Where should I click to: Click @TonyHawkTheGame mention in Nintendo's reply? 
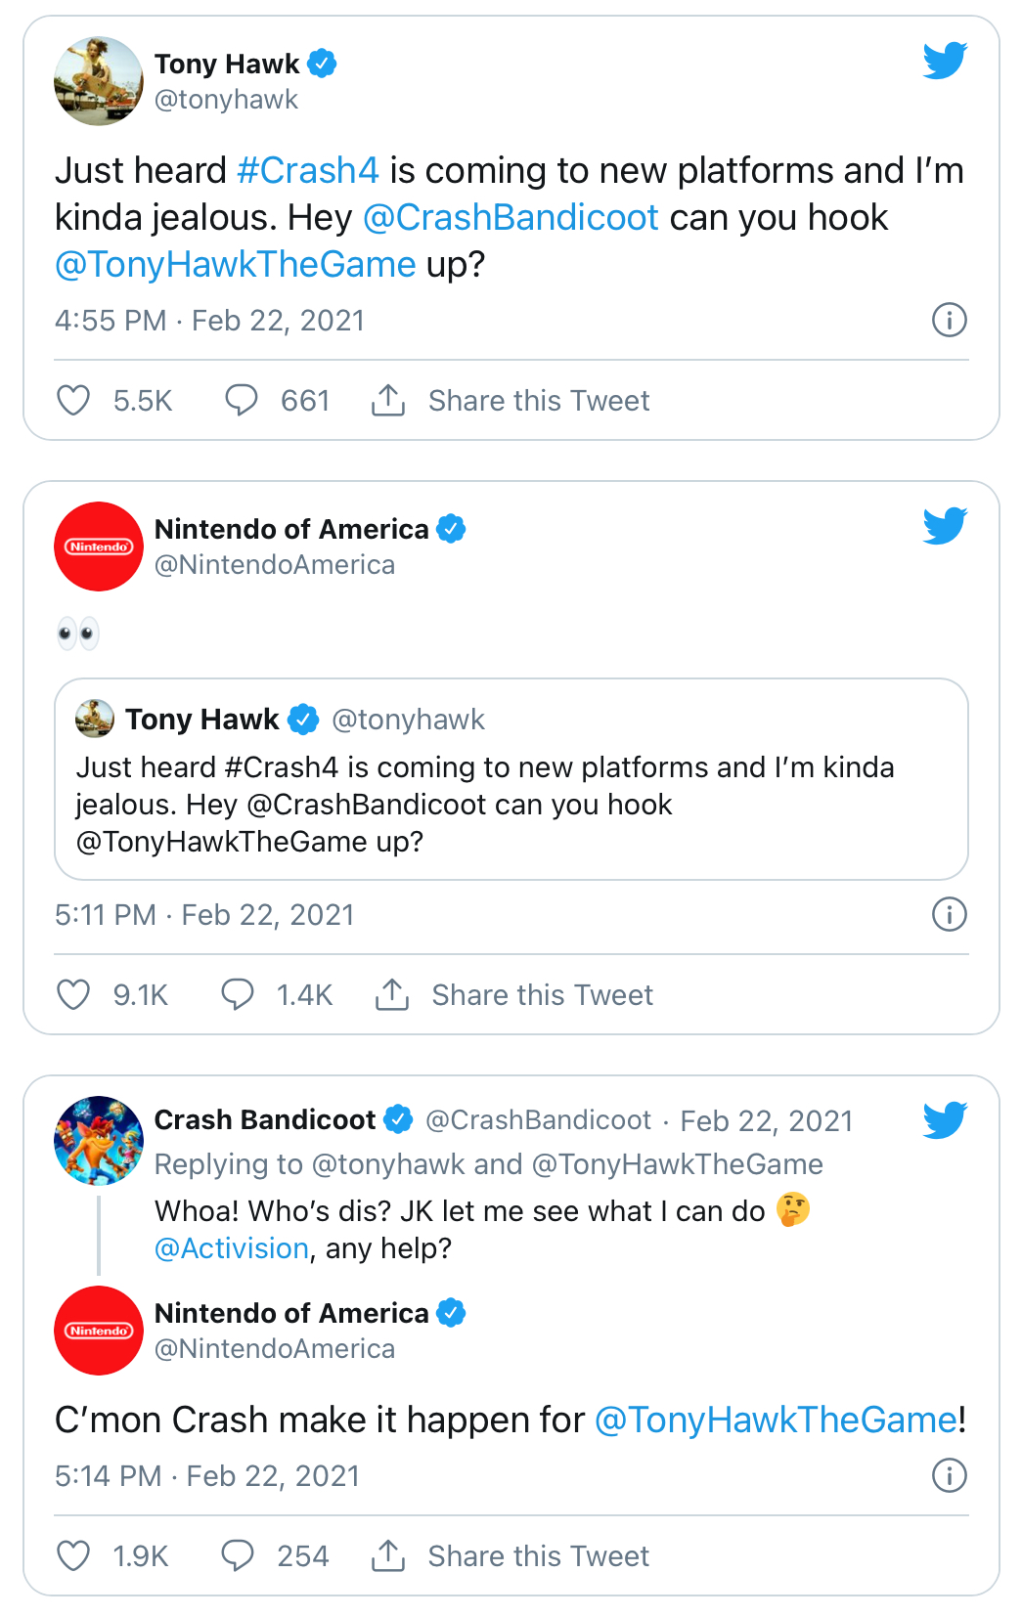point(776,1420)
